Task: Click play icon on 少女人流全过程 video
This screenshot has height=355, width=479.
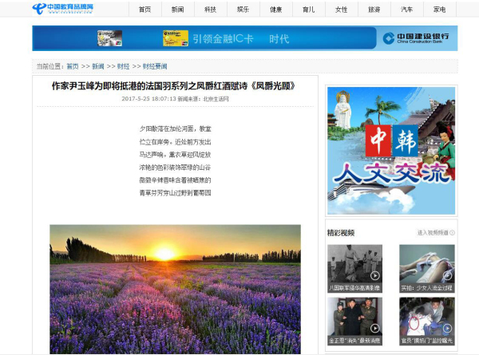Action: click(x=447, y=276)
